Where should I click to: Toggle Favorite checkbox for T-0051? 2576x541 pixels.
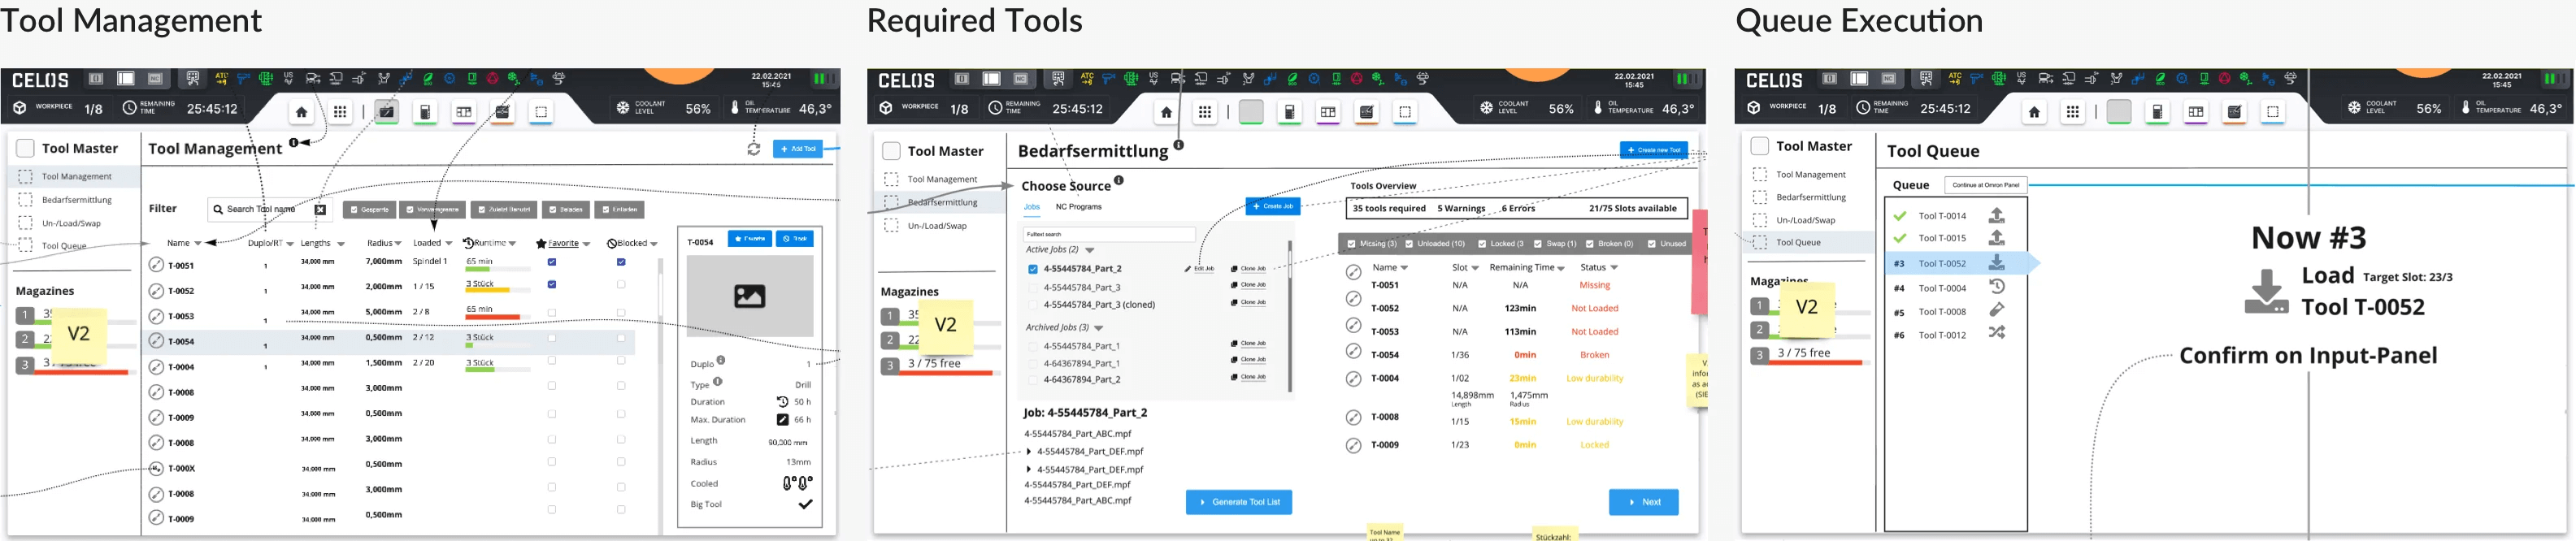pyautogui.click(x=552, y=262)
